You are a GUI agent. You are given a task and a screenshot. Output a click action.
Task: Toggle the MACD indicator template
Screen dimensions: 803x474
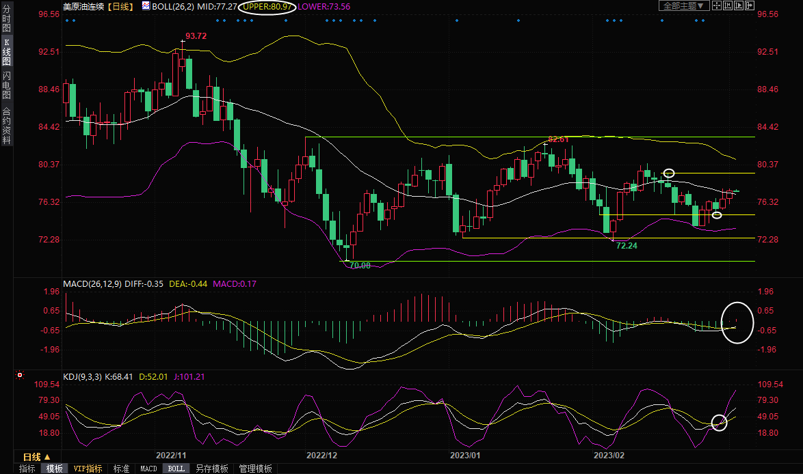pyautogui.click(x=148, y=469)
